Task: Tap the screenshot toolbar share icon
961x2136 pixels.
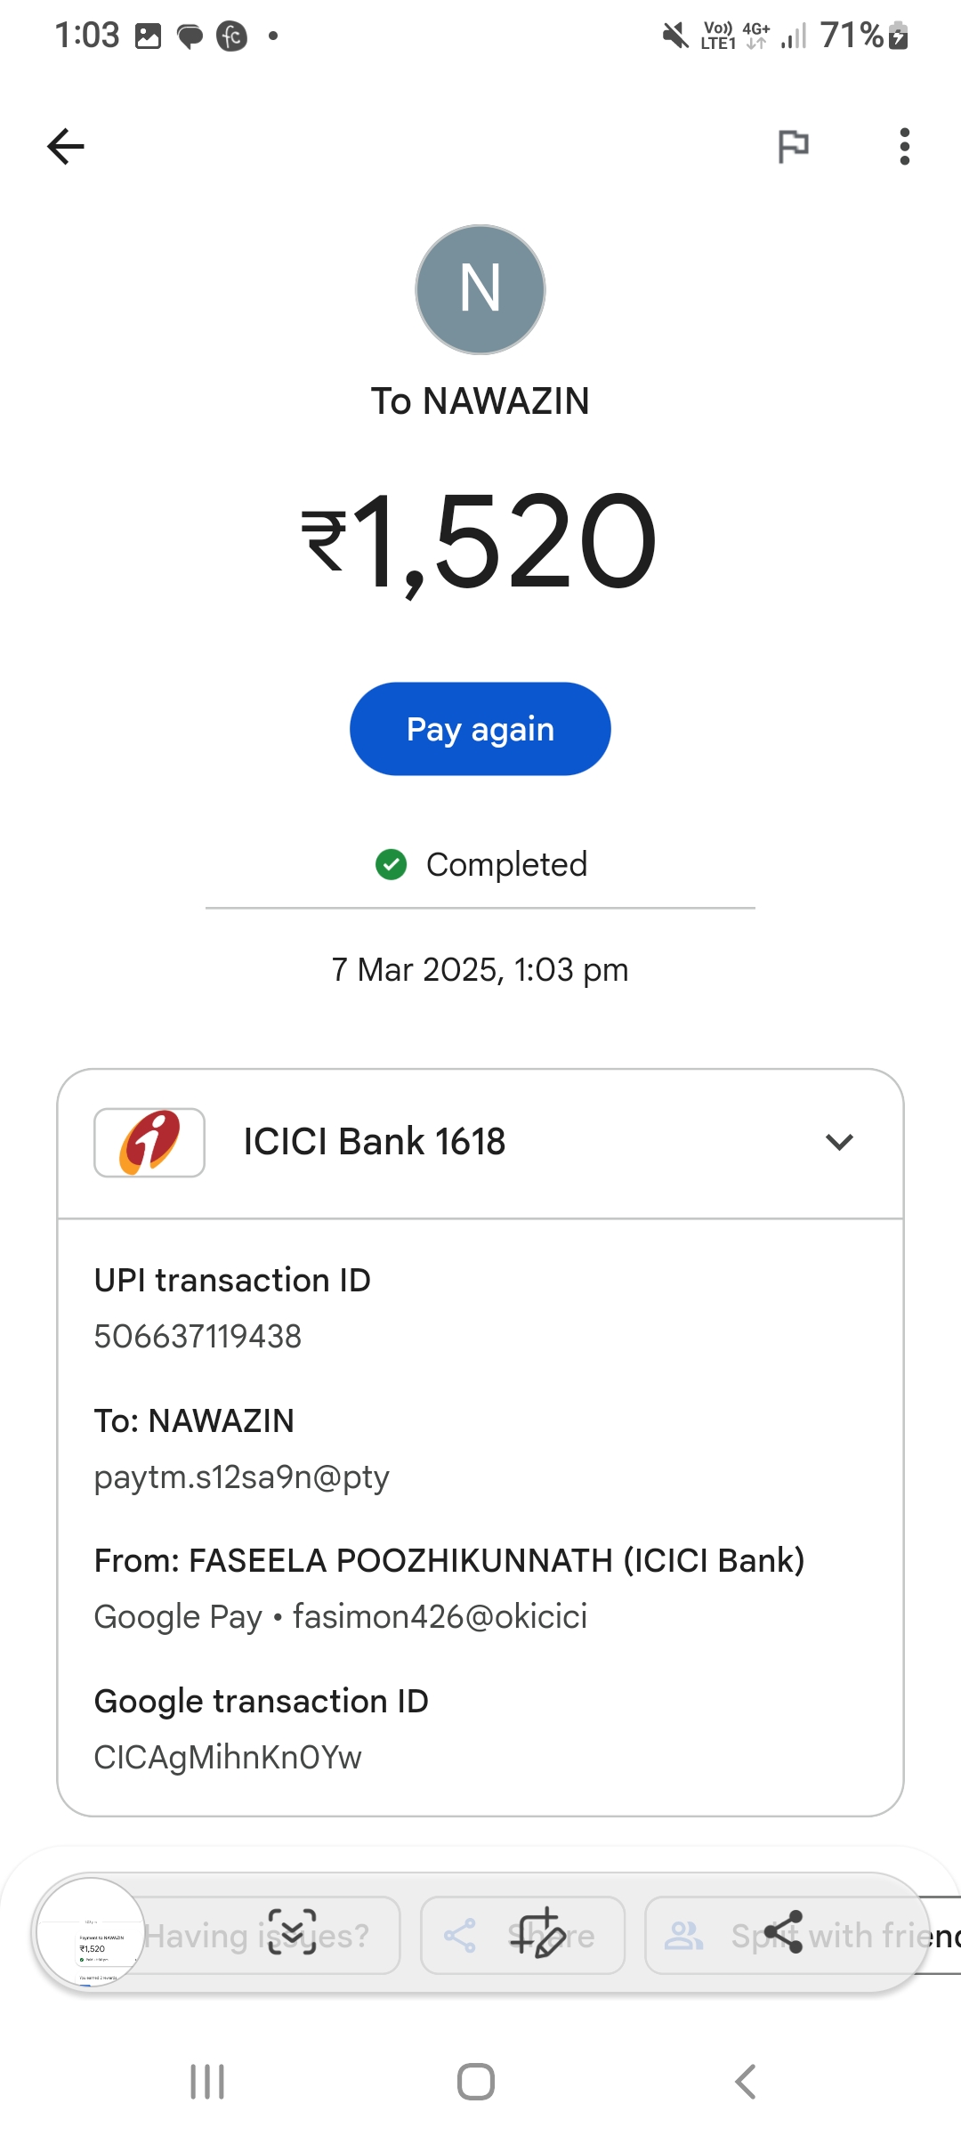Action: coord(783,1932)
